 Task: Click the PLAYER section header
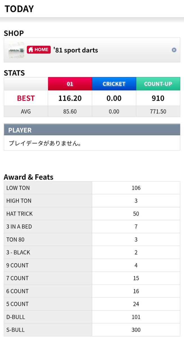(92, 130)
